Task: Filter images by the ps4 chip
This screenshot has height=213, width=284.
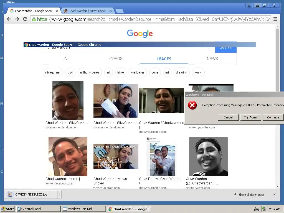Action: (70, 72)
